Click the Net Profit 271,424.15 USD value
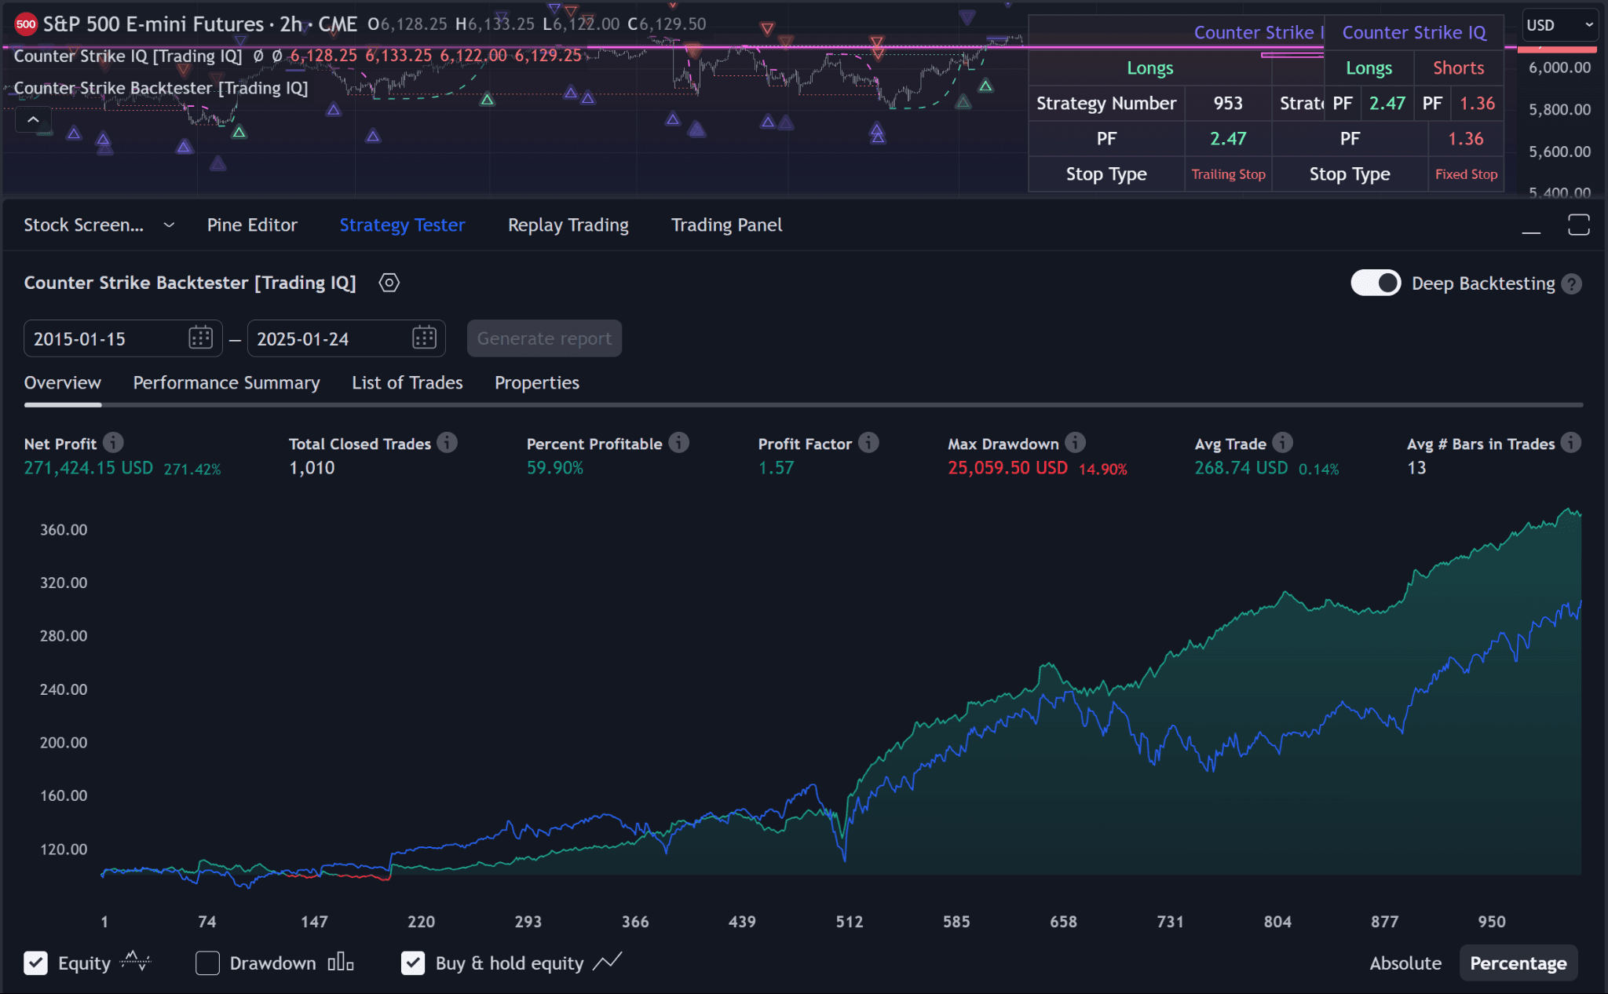1608x994 pixels. (x=88, y=468)
